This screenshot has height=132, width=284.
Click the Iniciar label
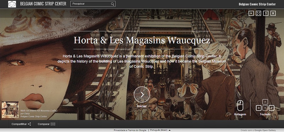(x=142, y=106)
